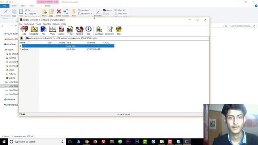Select Homegroup in navigation pane
The image size is (258, 145).
pos(11,105)
